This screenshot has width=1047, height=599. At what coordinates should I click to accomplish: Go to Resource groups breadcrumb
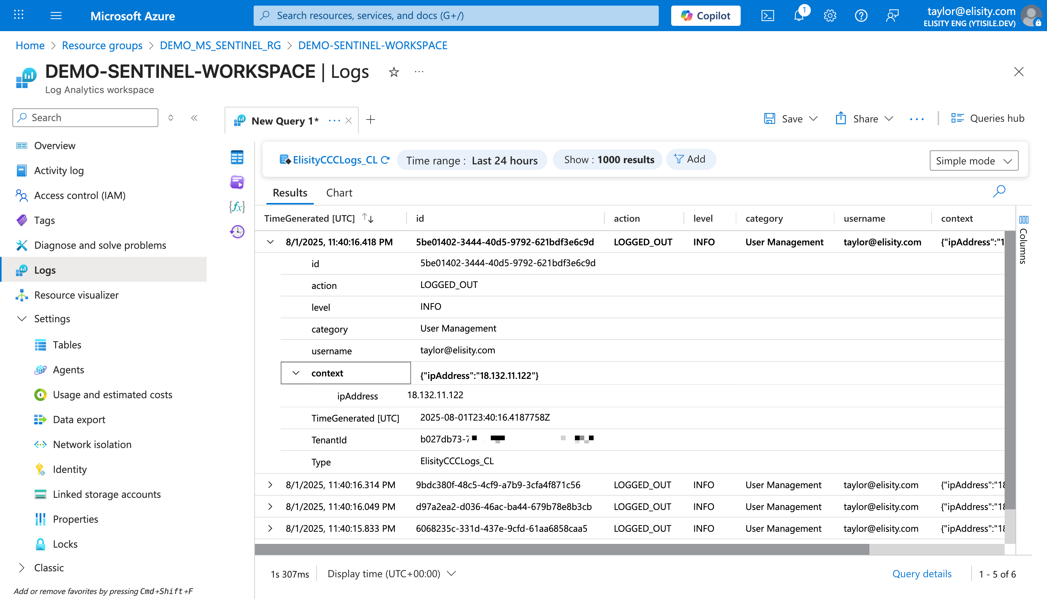pyautogui.click(x=102, y=45)
